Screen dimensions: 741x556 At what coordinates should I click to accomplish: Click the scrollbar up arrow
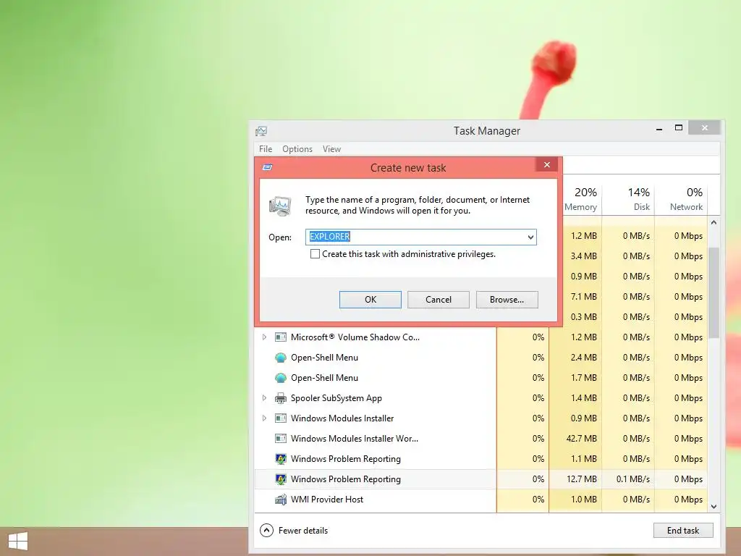point(714,222)
